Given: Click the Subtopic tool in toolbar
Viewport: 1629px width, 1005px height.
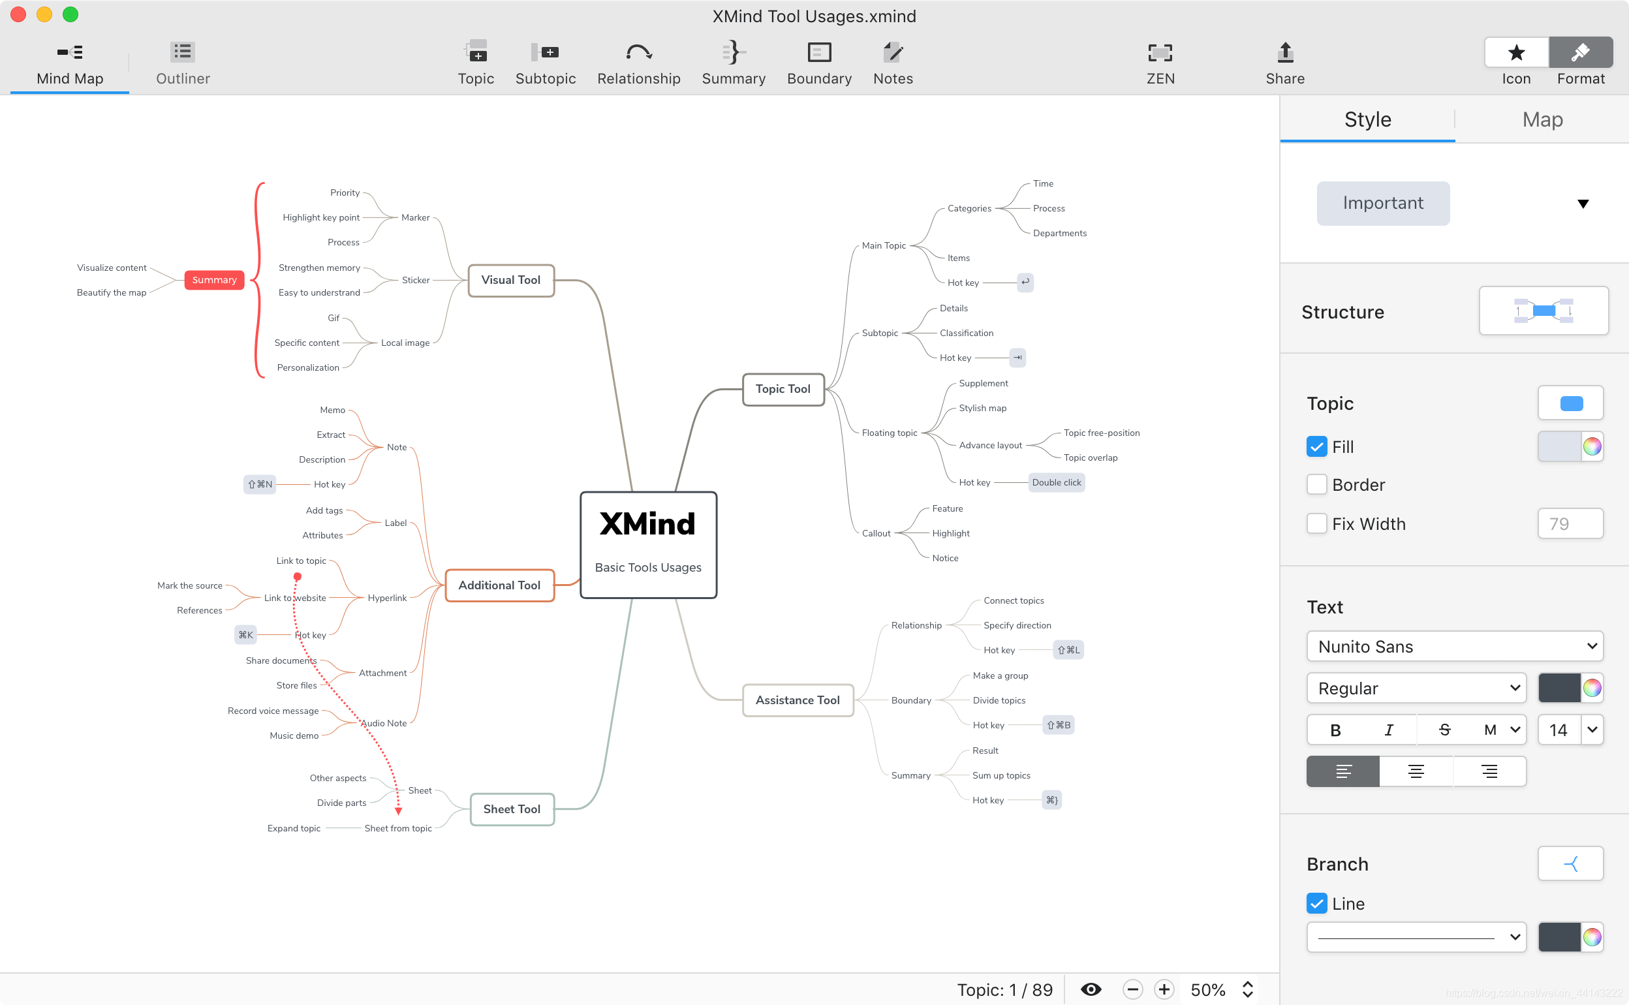Looking at the screenshot, I should pos(544,64).
